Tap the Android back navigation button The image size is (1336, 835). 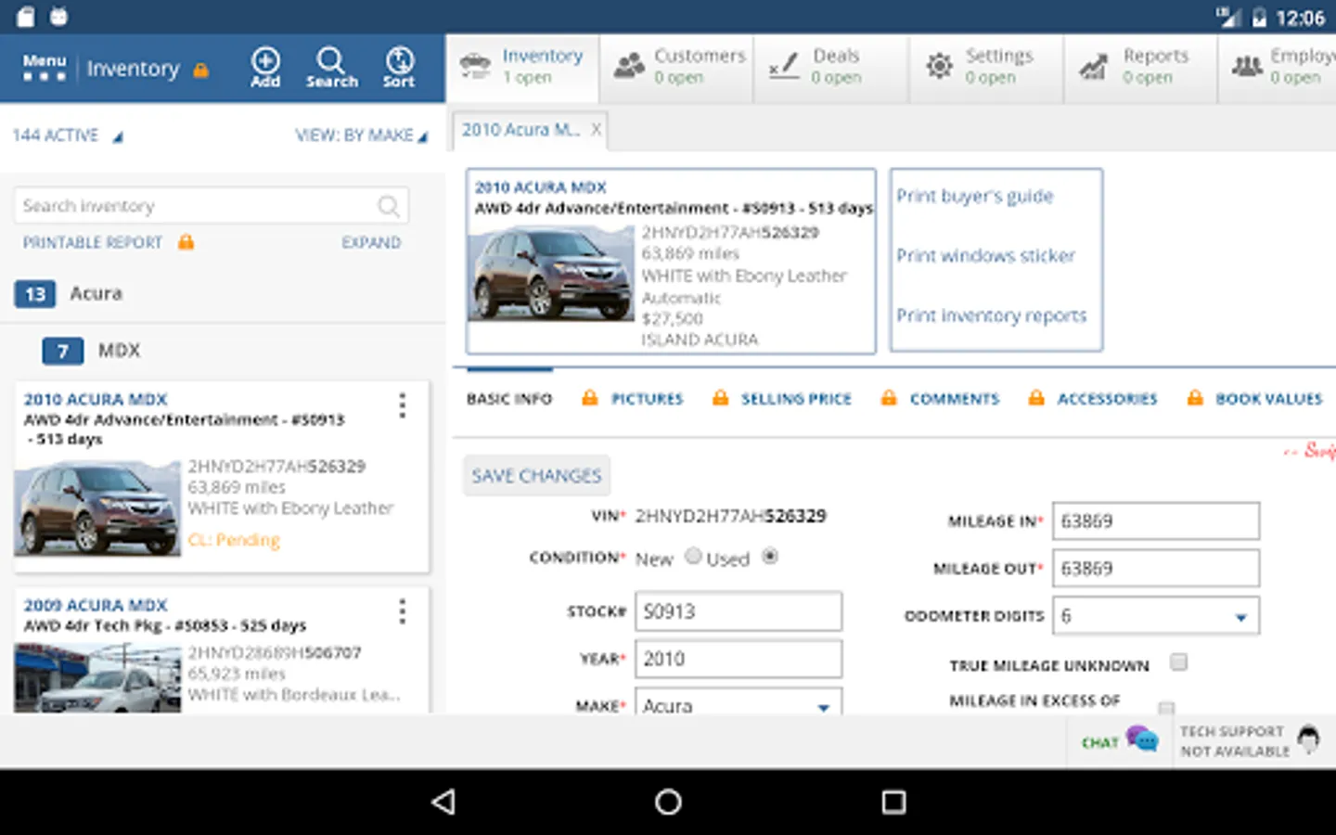point(444,802)
